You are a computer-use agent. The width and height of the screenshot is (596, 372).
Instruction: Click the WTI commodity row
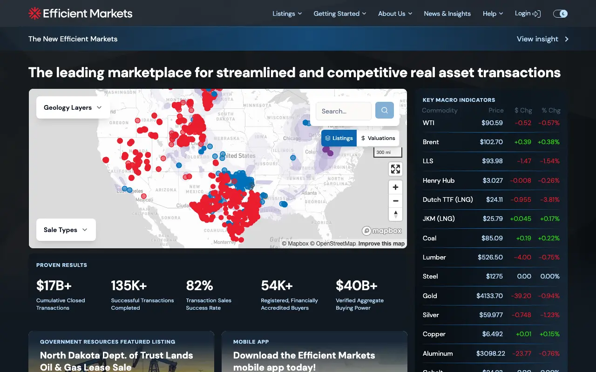point(491,123)
